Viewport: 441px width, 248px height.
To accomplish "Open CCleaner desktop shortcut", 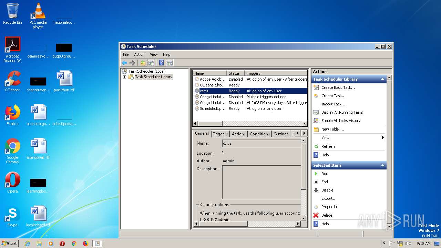I will pyautogui.click(x=12, y=81).
